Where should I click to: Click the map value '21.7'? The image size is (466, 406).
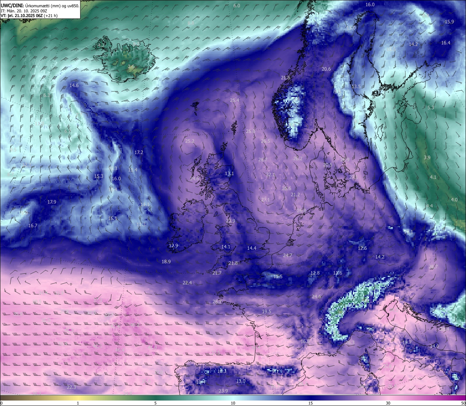click(x=217, y=273)
